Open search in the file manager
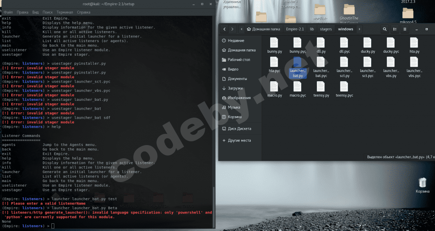 [x=384, y=29]
